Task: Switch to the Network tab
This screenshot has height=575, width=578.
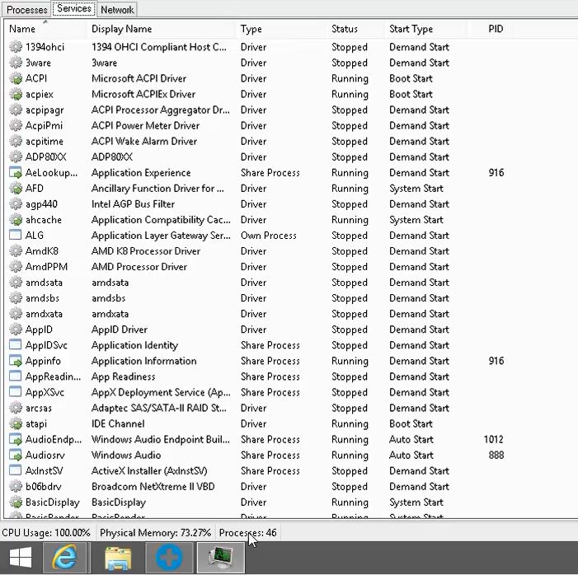Action: coord(116,10)
